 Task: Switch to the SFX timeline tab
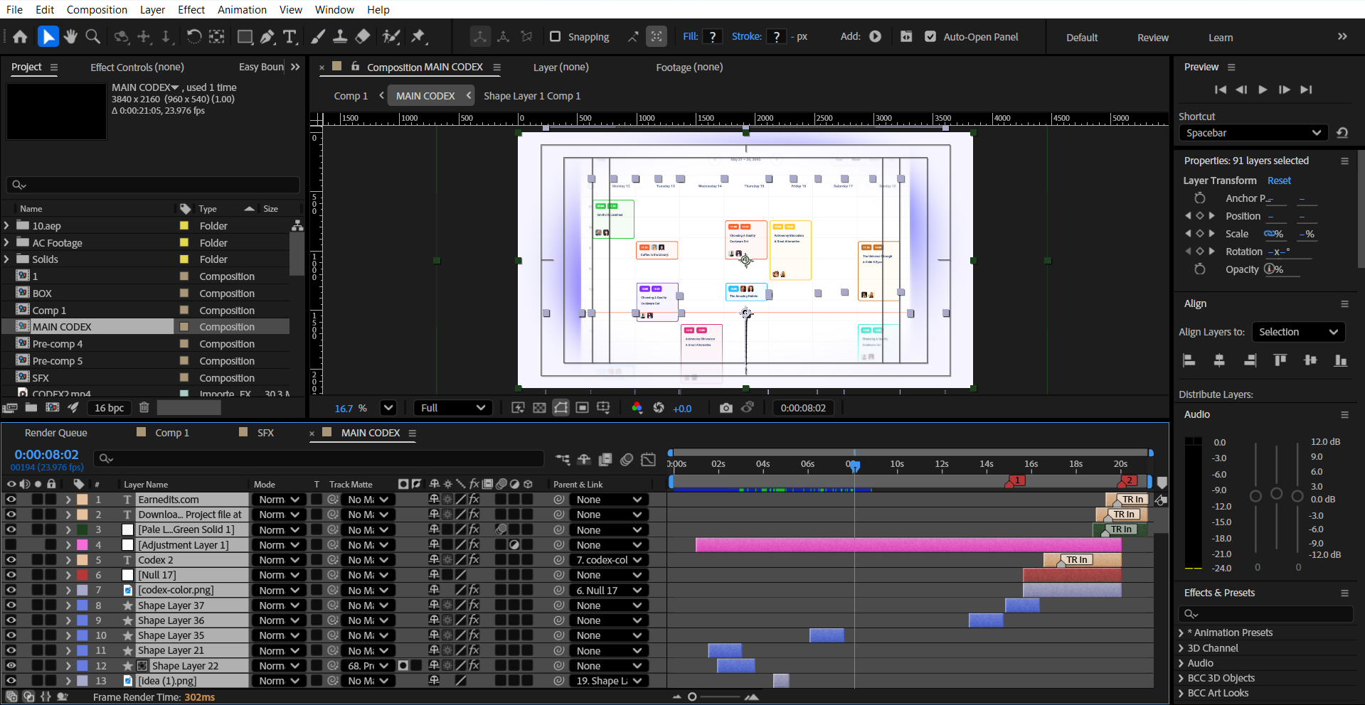tap(265, 433)
